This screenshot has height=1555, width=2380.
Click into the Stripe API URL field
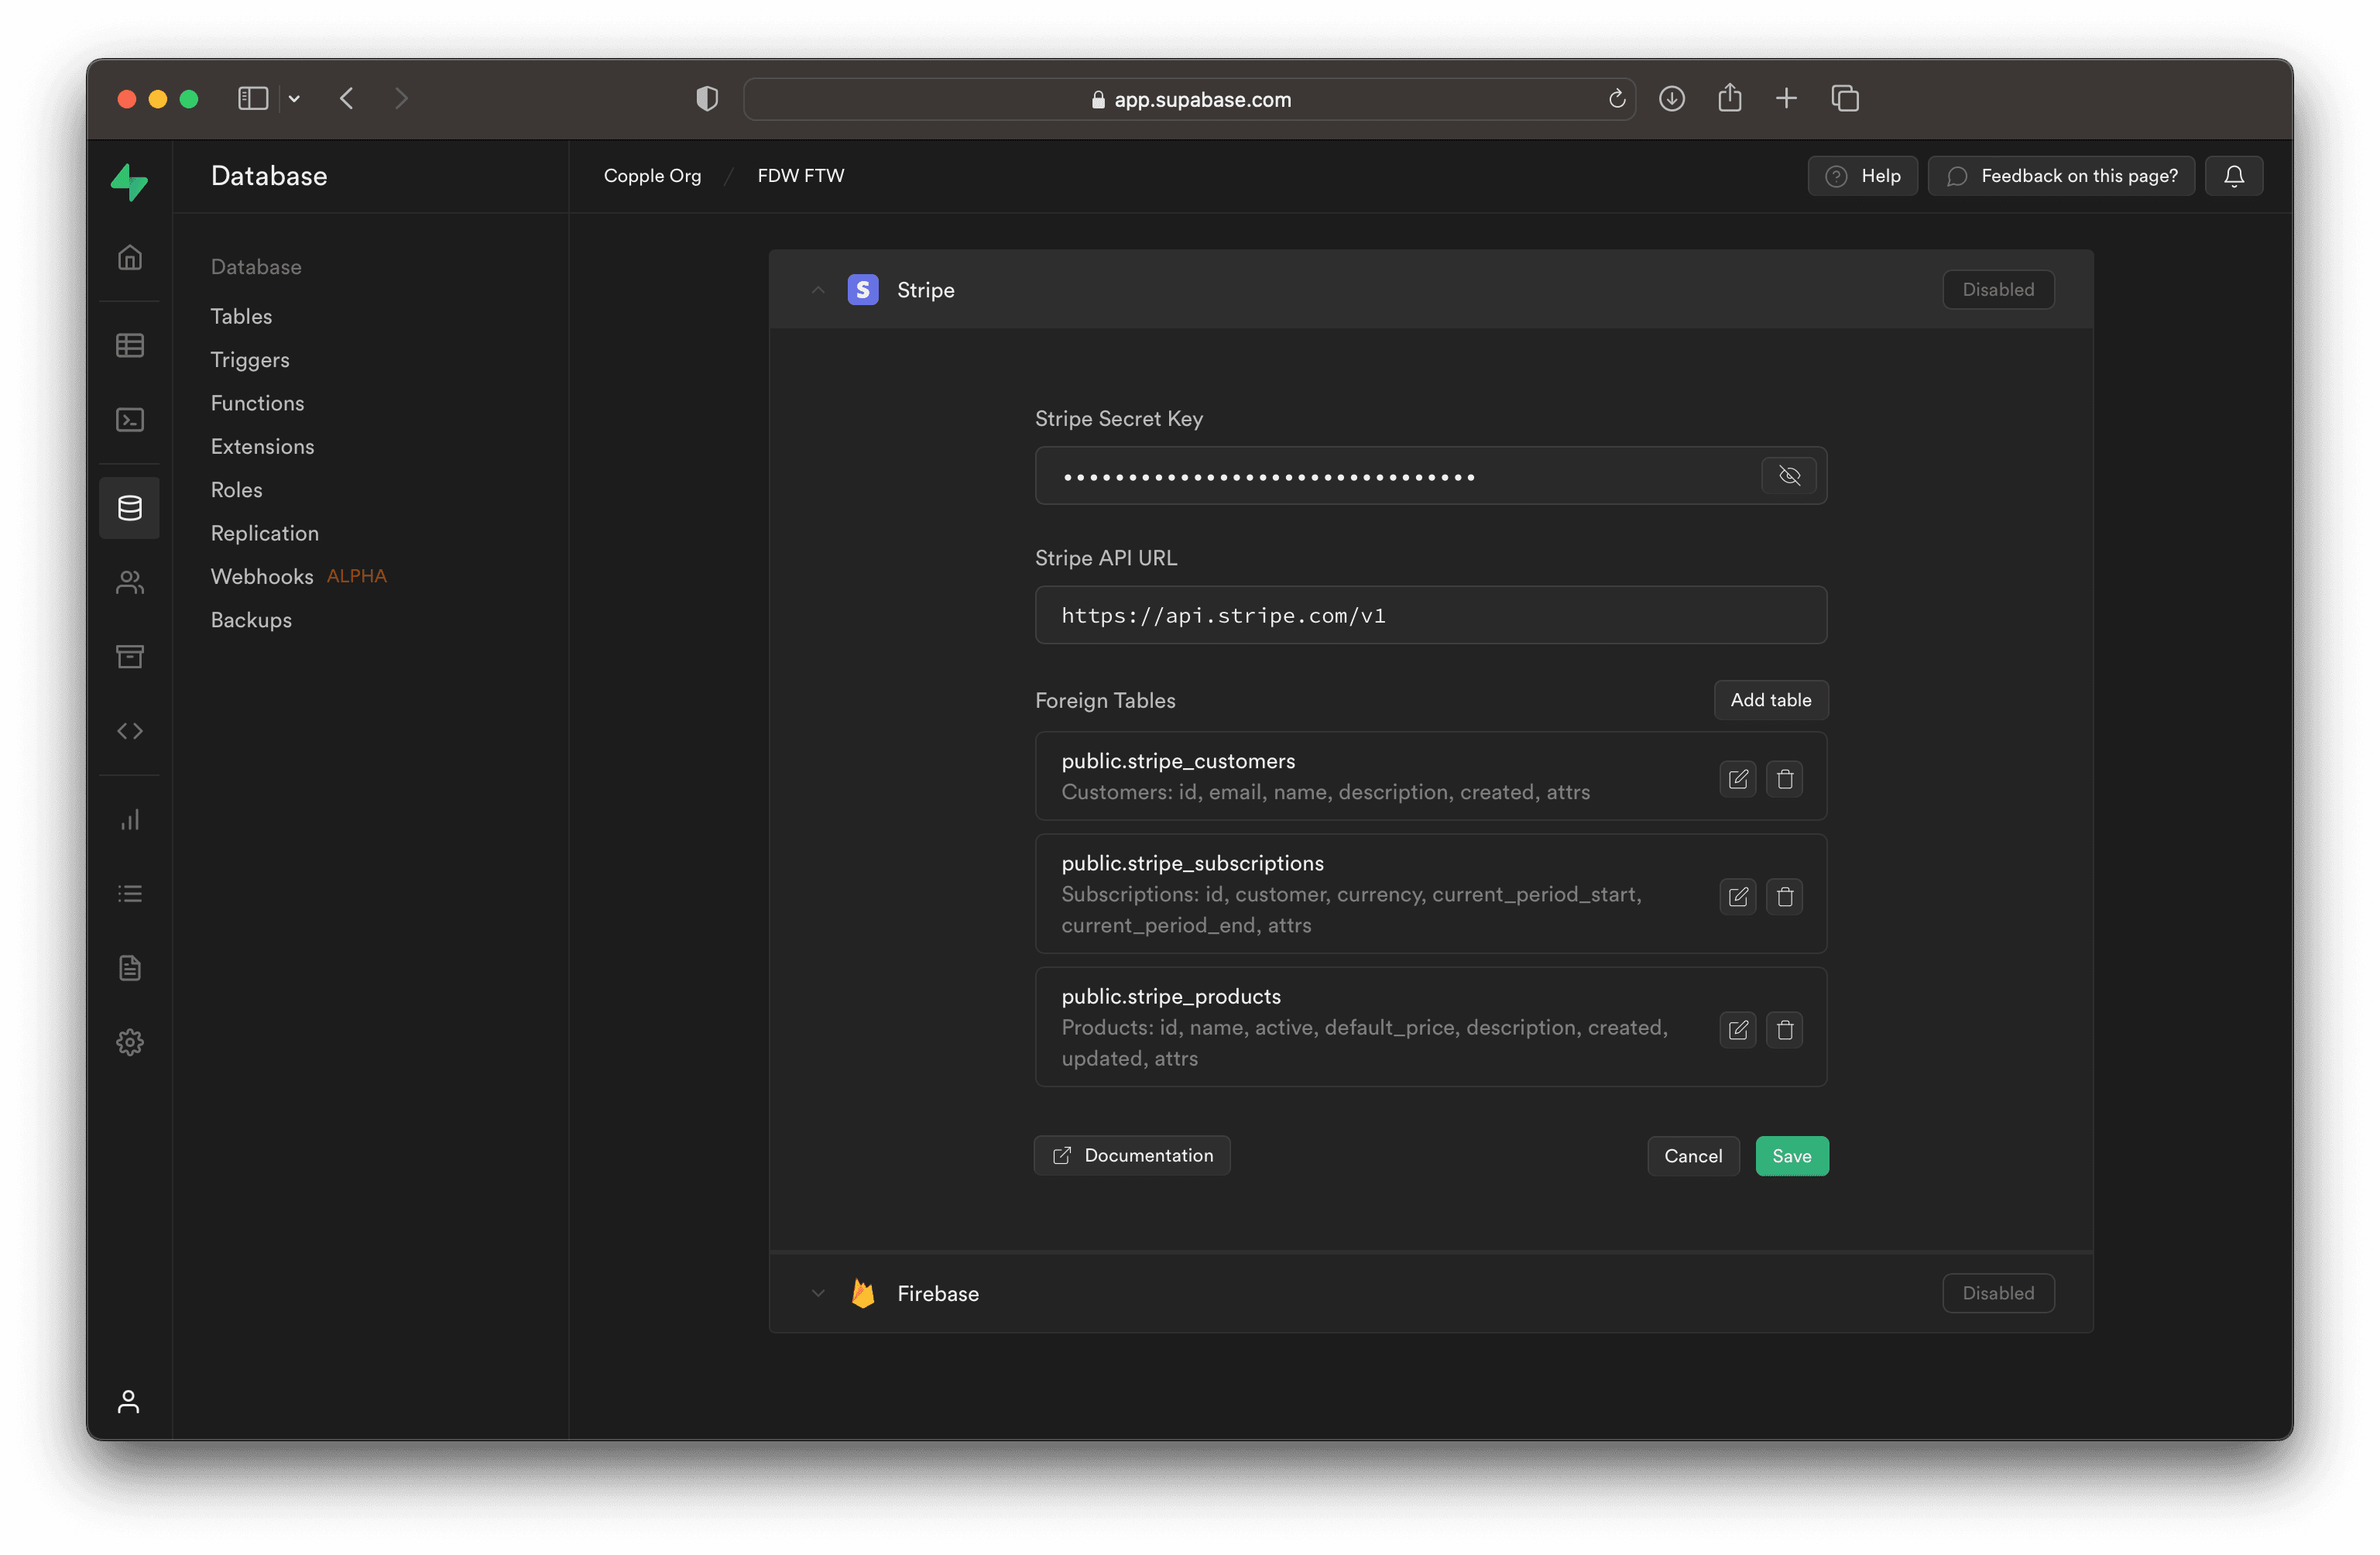coord(1430,615)
